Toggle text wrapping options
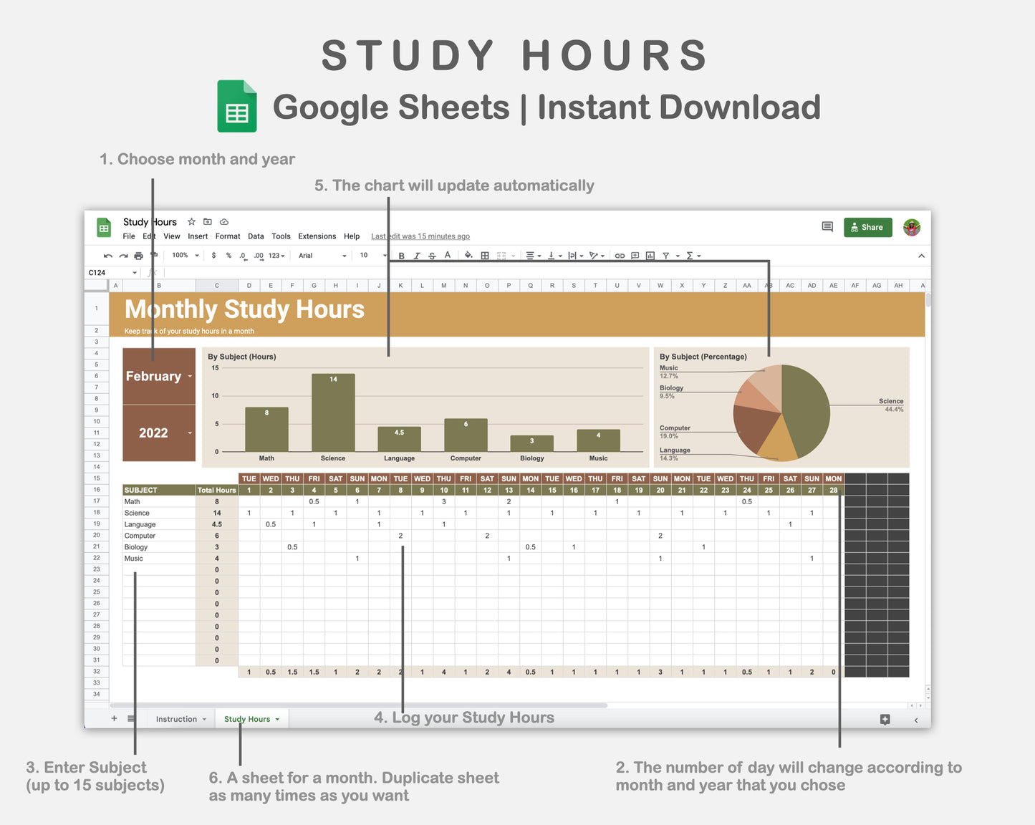 [571, 255]
